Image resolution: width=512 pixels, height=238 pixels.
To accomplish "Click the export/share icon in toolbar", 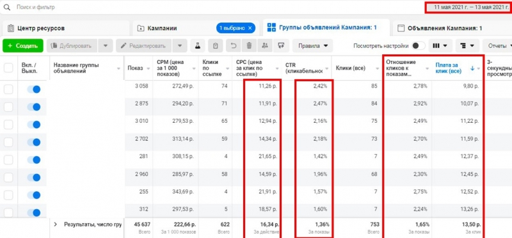I will coord(281,45).
